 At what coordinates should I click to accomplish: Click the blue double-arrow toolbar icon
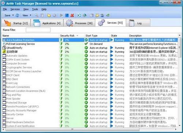coord(79,15)
